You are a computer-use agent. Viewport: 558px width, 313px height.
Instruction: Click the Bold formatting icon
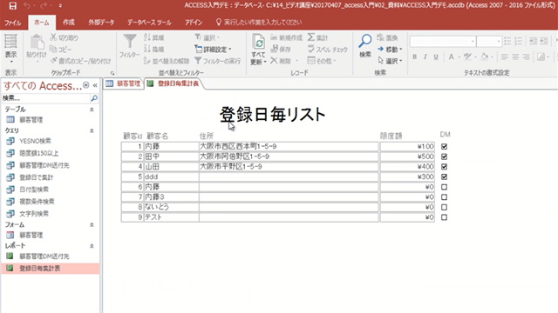(x=415, y=57)
